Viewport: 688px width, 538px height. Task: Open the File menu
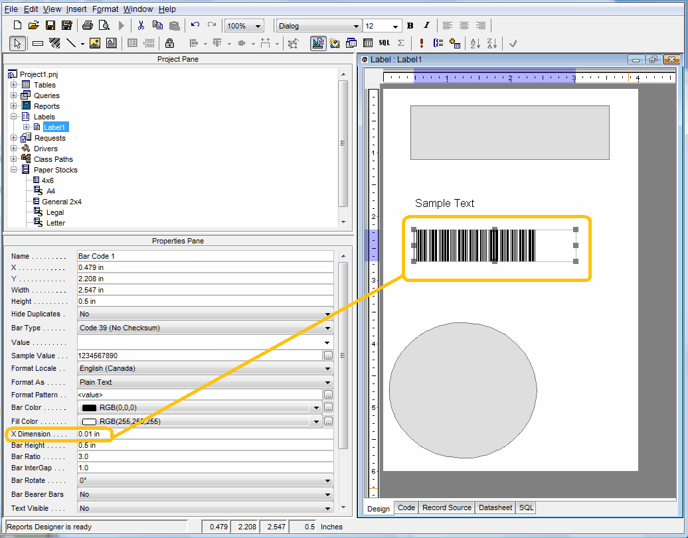[x=11, y=9]
